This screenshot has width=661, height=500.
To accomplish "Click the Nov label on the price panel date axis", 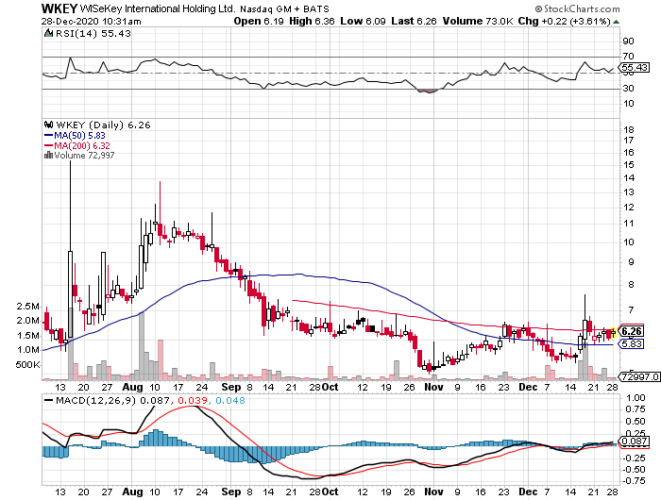I will coord(433,387).
